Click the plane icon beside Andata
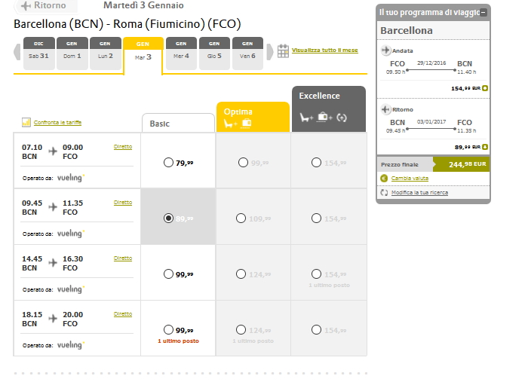 click(386, 50)
